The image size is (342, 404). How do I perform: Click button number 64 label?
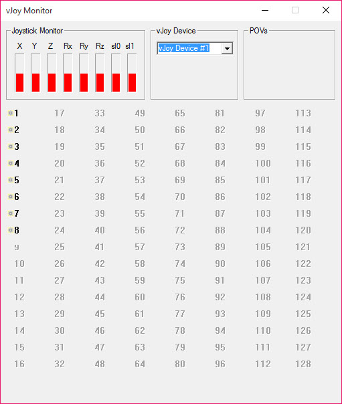[x=140, y=364]
